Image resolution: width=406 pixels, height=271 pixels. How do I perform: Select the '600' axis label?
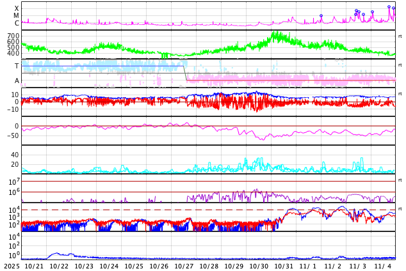[13, 42]
